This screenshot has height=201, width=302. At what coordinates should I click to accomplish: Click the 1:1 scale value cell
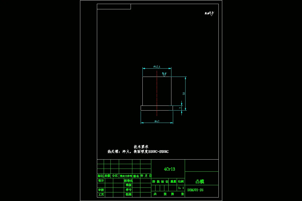(x=181, y=188)
